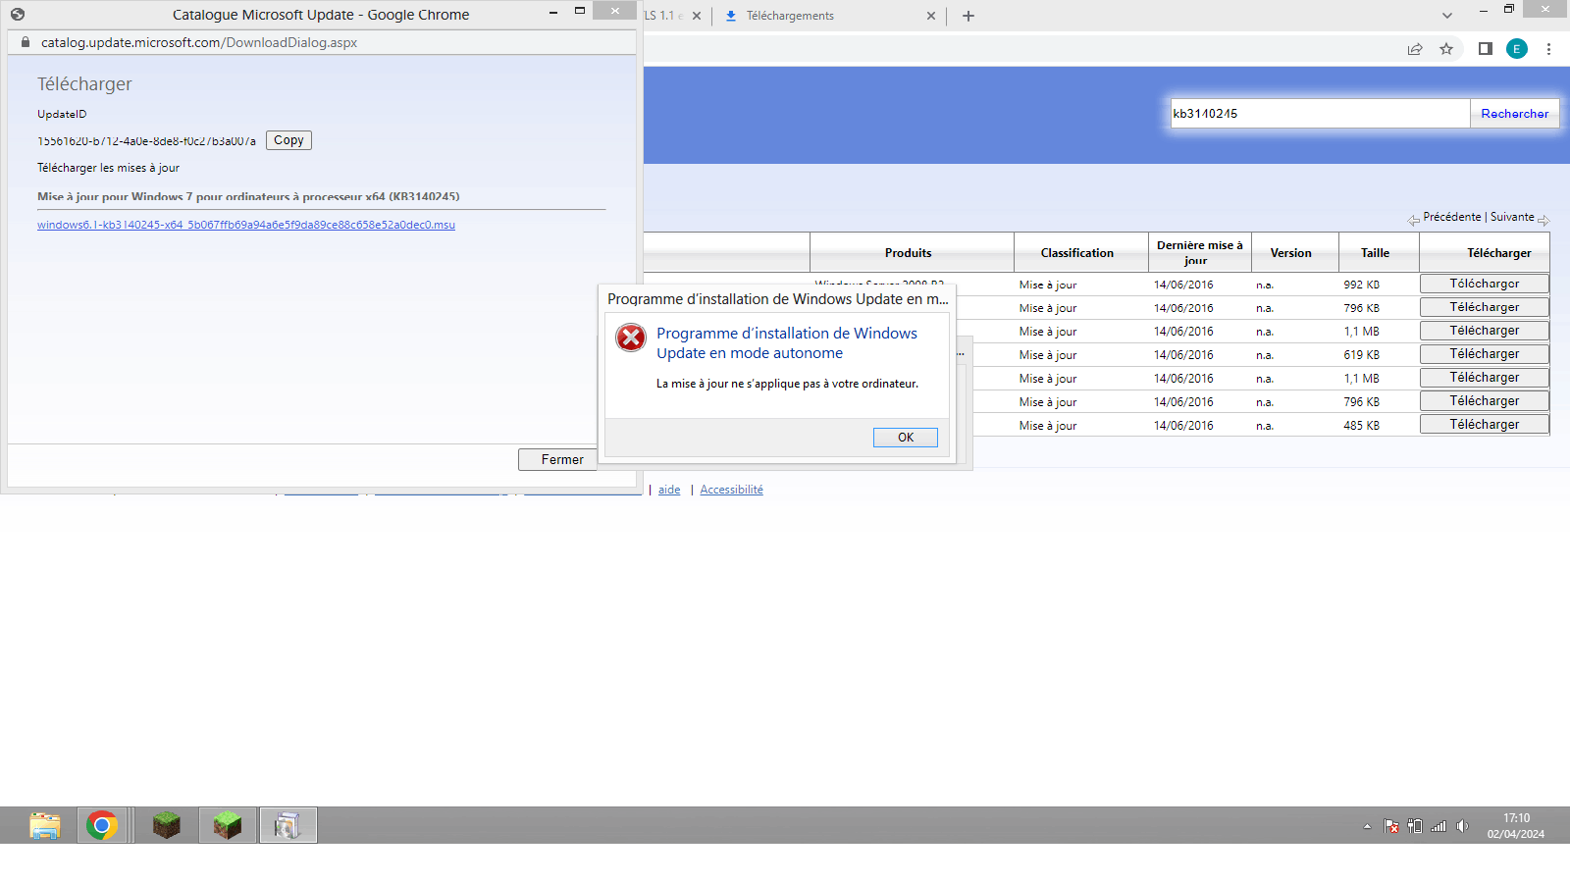Open the Action Center flag icon
This screenshot has height=883, width=1570.
[1391, 826]
